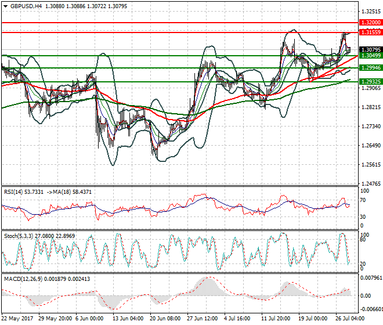
Task: Select the 1.29325 green support price label
Action: point(371,82)
